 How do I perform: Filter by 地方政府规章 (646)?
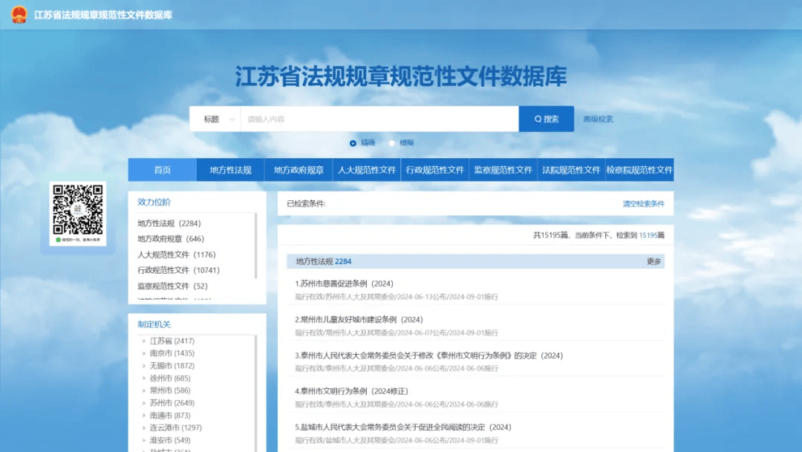(171, 239)
